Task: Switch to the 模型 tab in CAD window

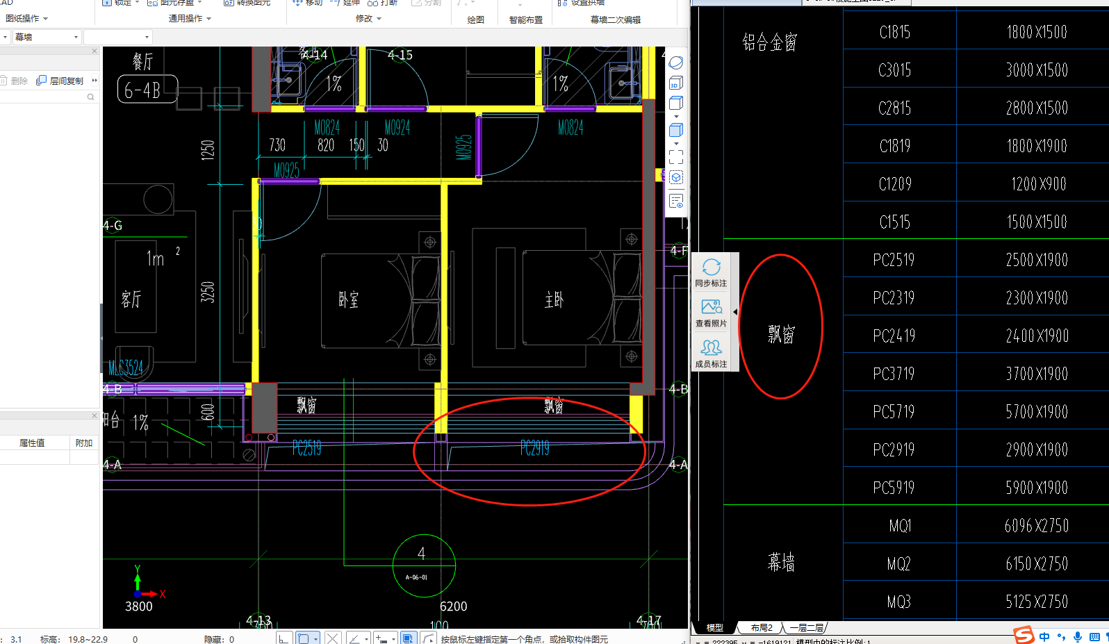Action: (714, 627)
